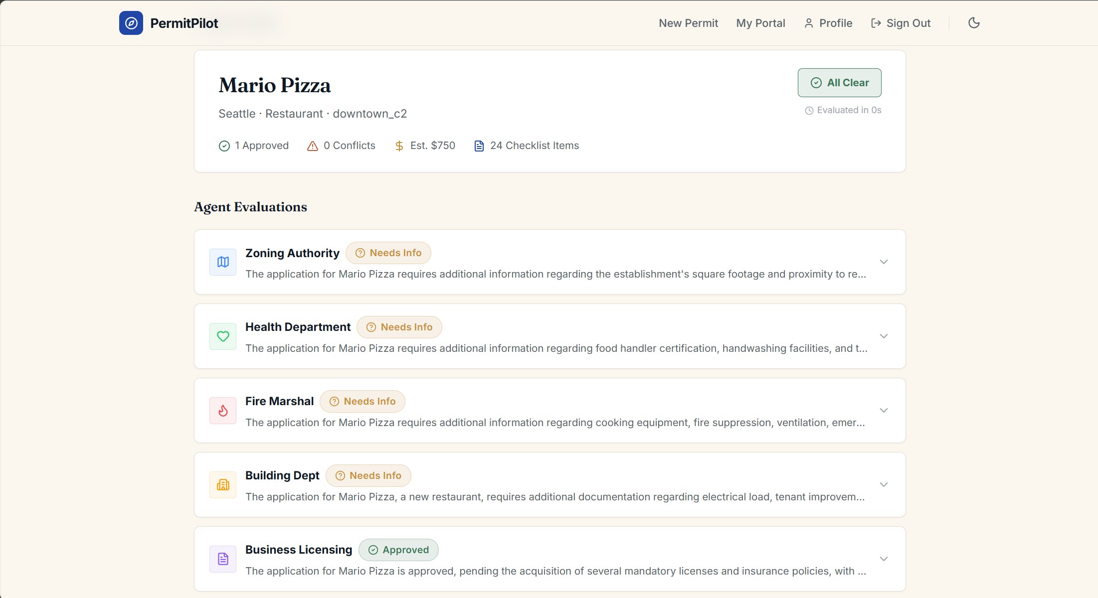
Task: Click the Health Department heart icon
Action: (223, 336)
